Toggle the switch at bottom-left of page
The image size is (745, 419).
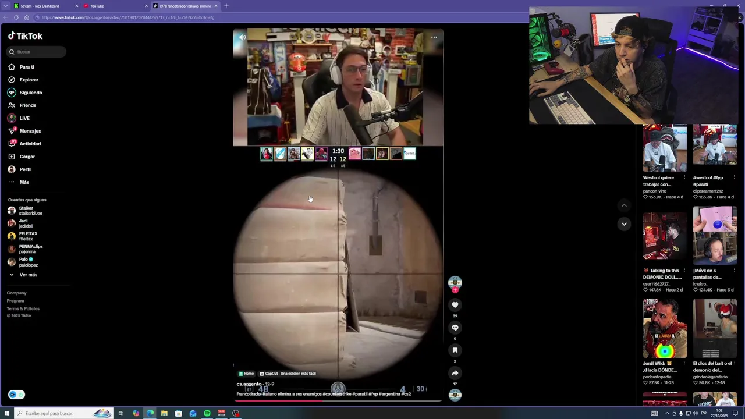(x=16, y=395)
